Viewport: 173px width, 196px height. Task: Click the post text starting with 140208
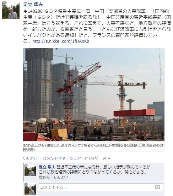pos(97,26)
